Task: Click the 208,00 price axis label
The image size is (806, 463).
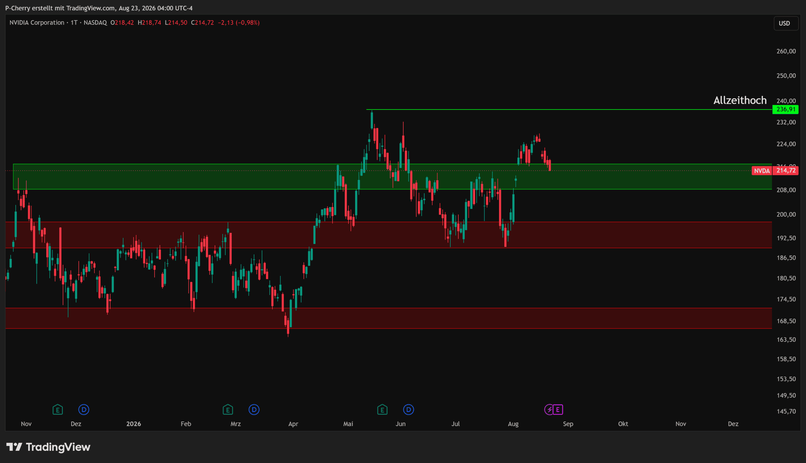Action: coord(786,190)
